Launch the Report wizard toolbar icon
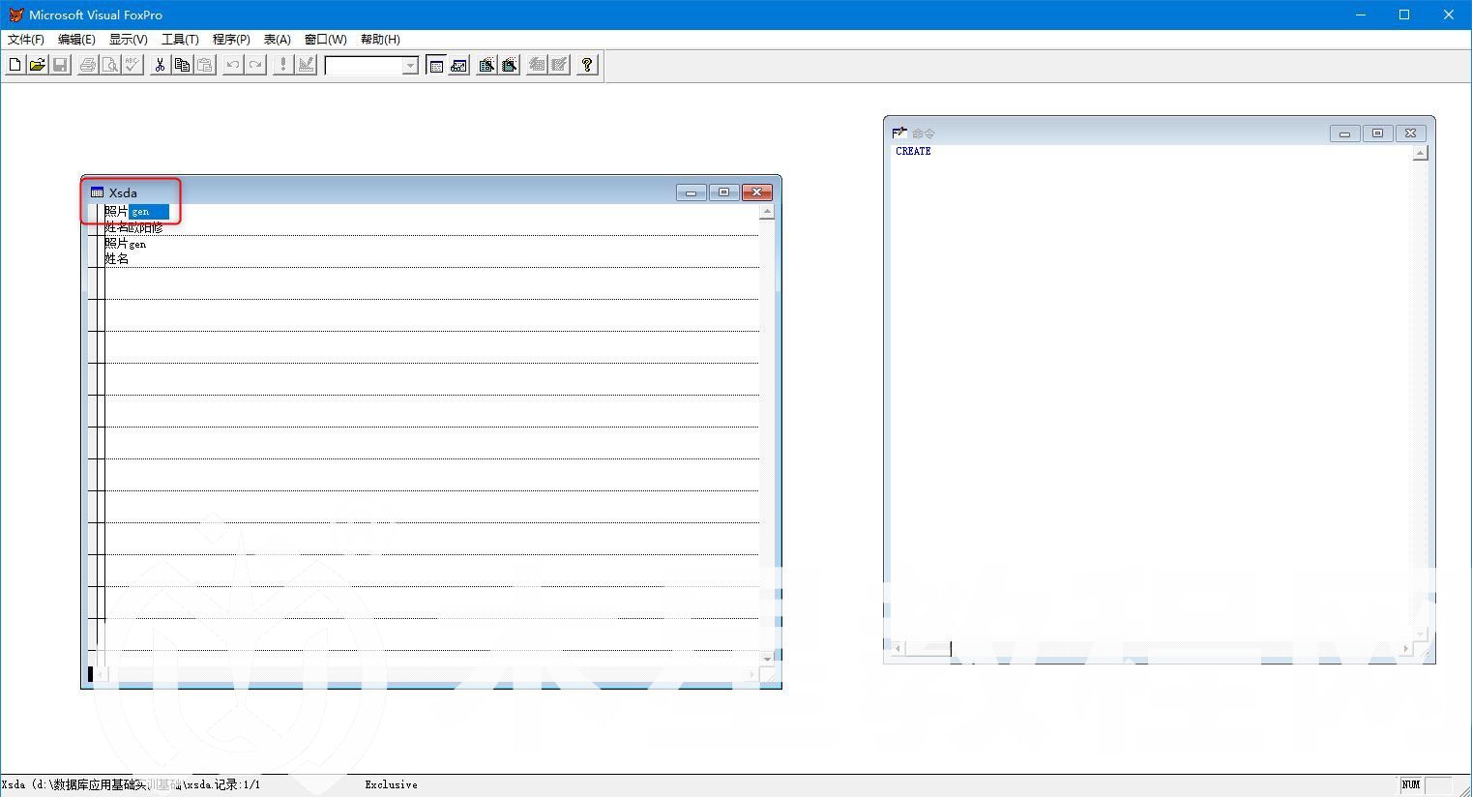The image size is (1472, 797). (x=509, y=65)
